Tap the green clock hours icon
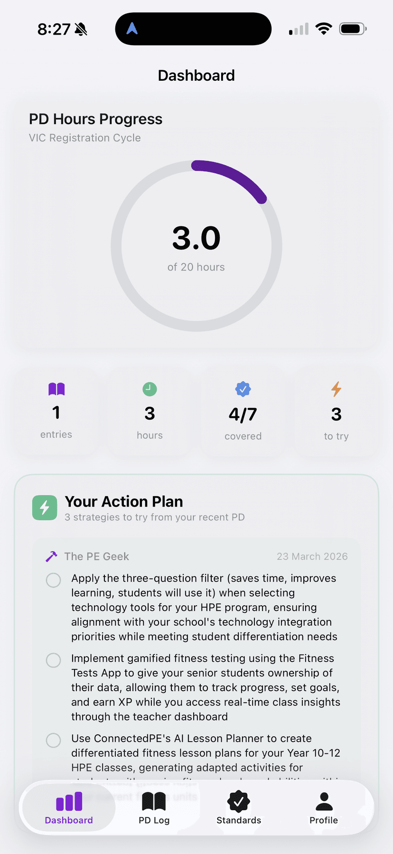This screenshot has height=854, width=393. [150, 388]
